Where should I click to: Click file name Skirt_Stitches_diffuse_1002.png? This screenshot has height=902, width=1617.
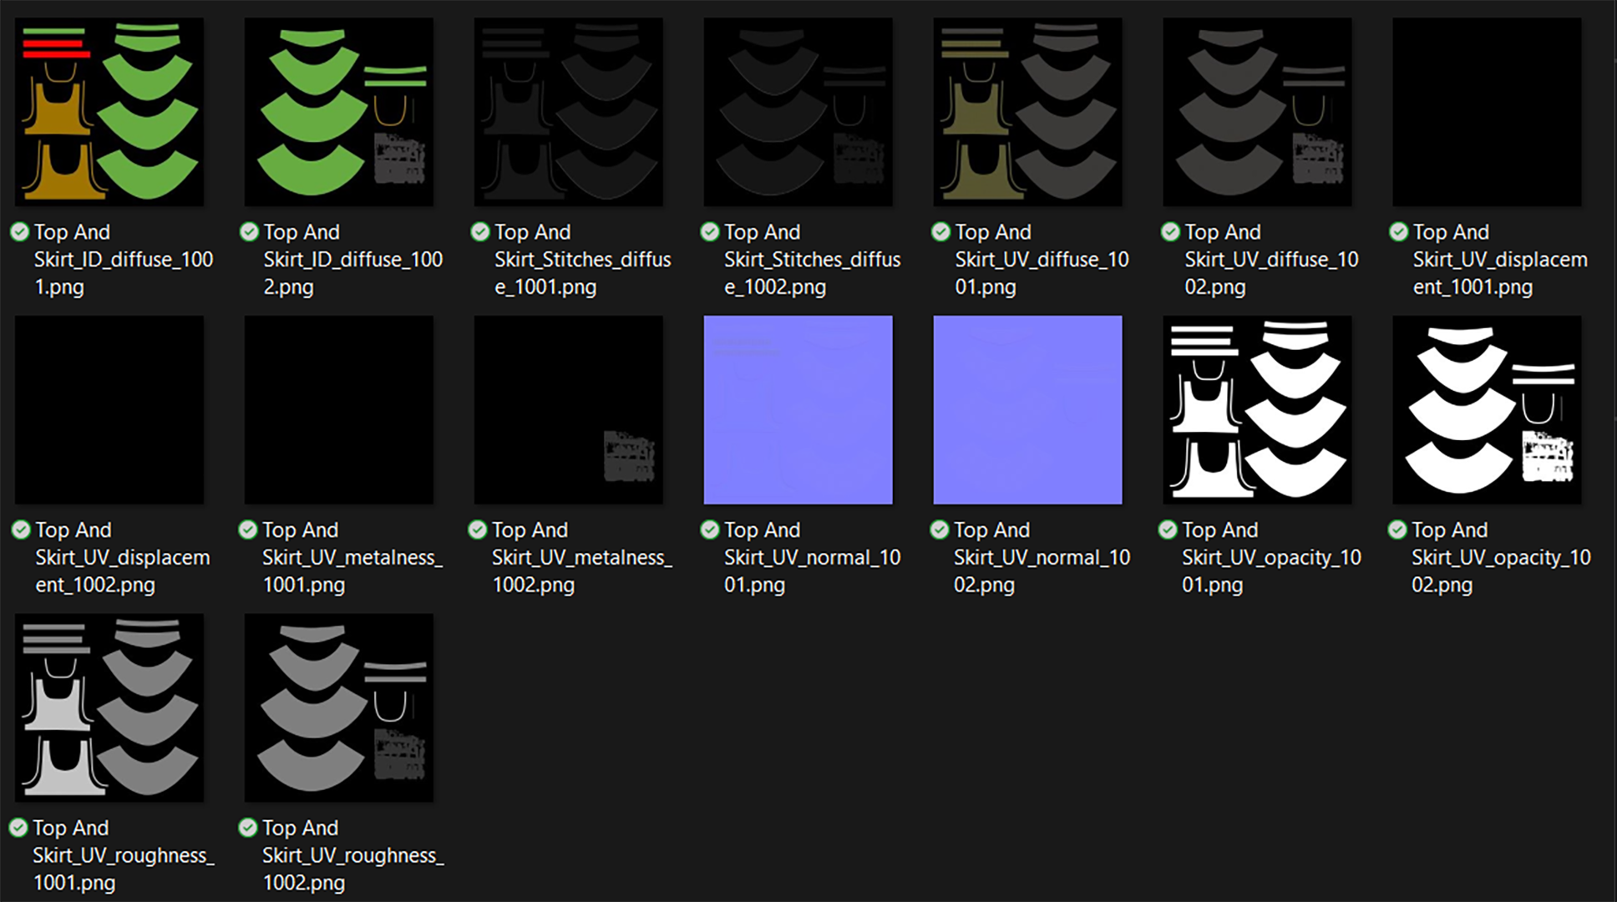pos(813,260)
